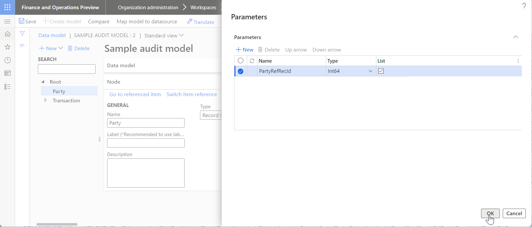Select all rows radio in grid header
Image resolution: width=532 pixels, height=227 pixels.
[x=240, y=61]
